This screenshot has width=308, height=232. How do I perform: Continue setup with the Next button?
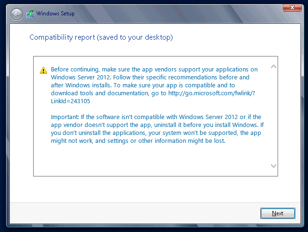278,213
